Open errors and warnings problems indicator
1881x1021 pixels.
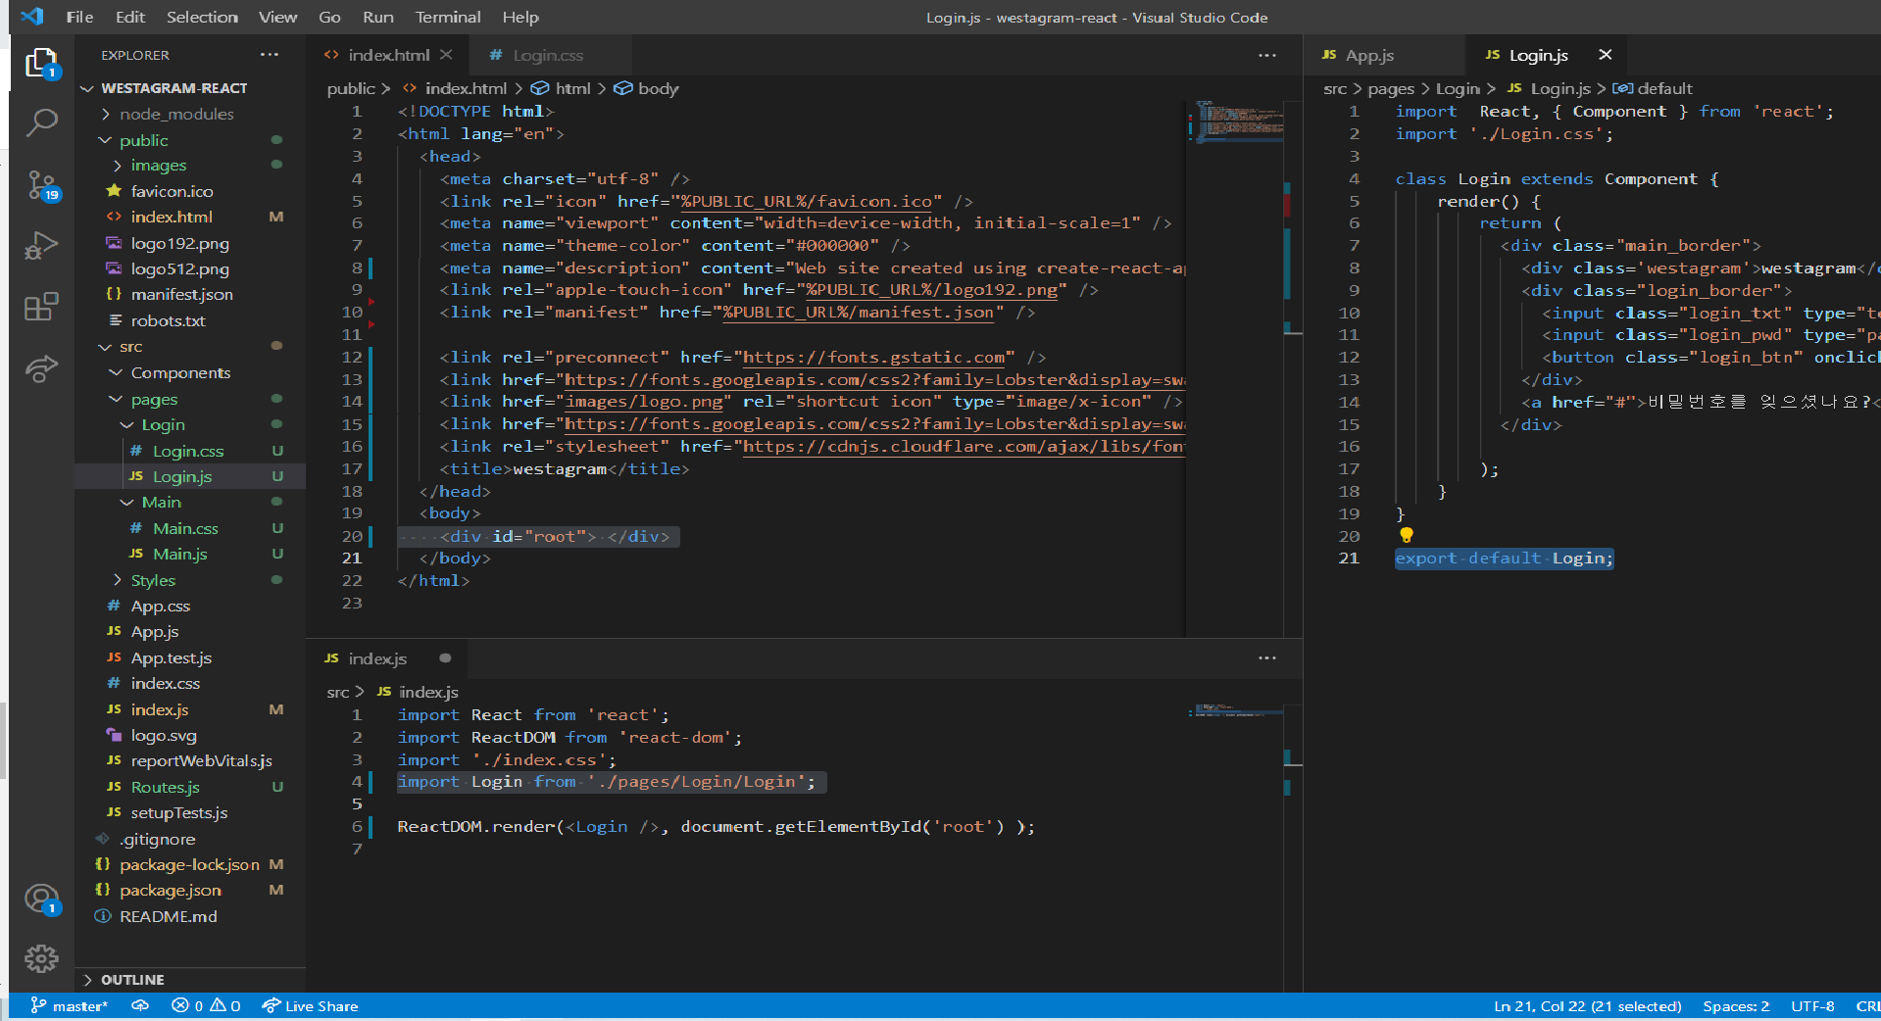point(206,1006)
